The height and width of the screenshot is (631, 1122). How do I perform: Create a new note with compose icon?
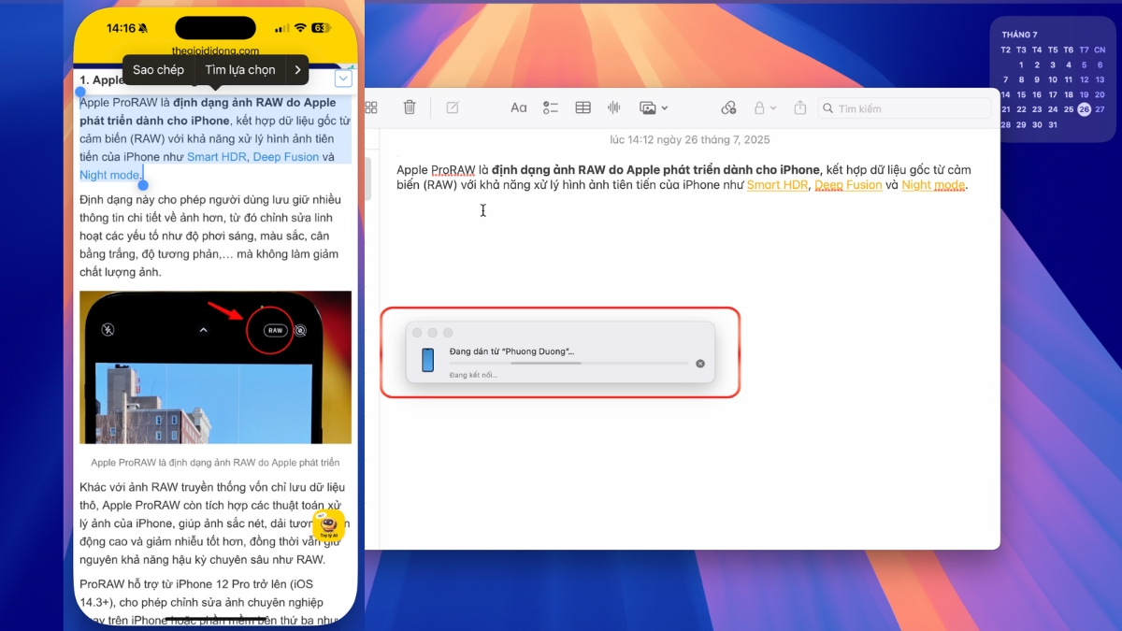click(453, 108)
